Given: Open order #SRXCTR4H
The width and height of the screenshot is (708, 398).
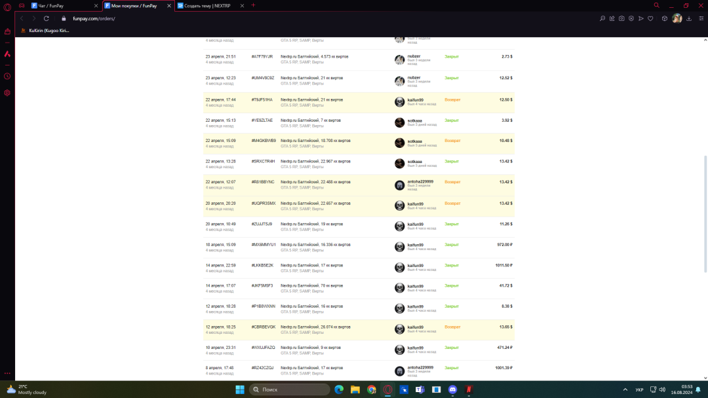Looking at the screenshot, I should [x=263, y=162].
